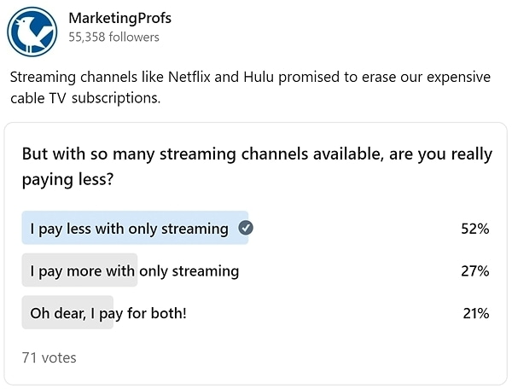This screenshot has height=389, width=512.
Task: Click the "paying less?" line of the poll question
Action: (67, 179)
